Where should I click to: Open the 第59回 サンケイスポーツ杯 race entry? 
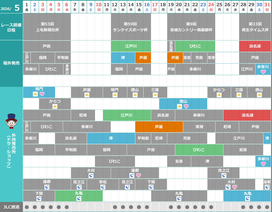click(x=131, y=27)
